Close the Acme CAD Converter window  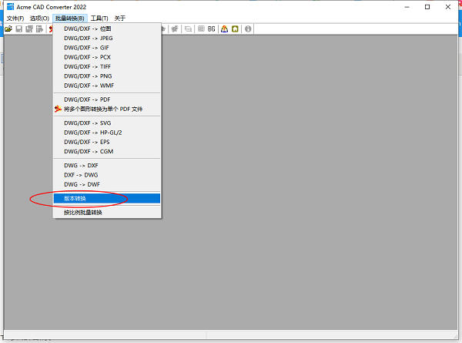(448, 7)
